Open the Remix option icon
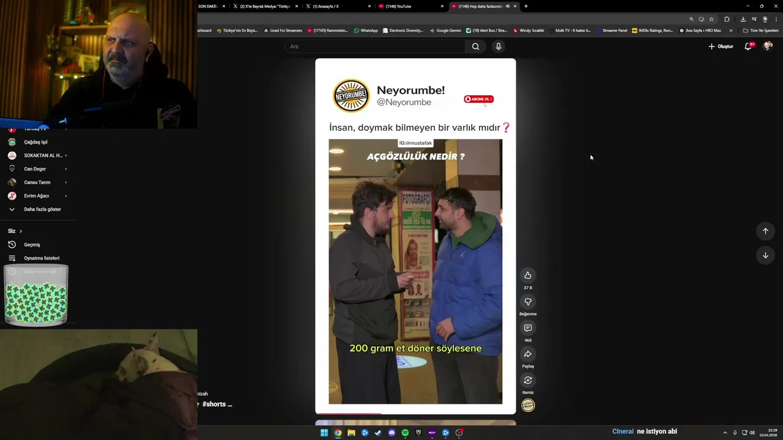This screenshot has height=440, width=783. coord(528,381)
